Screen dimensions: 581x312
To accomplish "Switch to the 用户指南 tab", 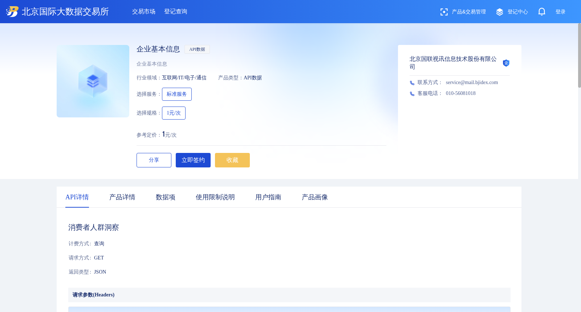I will (268, 197).
